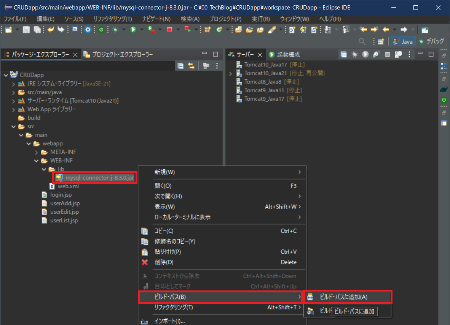Open the Debug button's dropdown arrow
The width and height of the screenshot is (450, 325).
coord(124,30)
